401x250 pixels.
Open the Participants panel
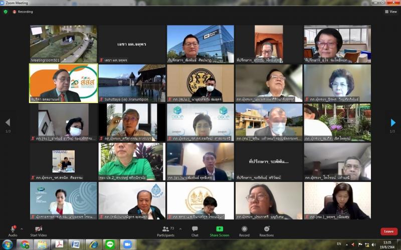click(166, 231)
